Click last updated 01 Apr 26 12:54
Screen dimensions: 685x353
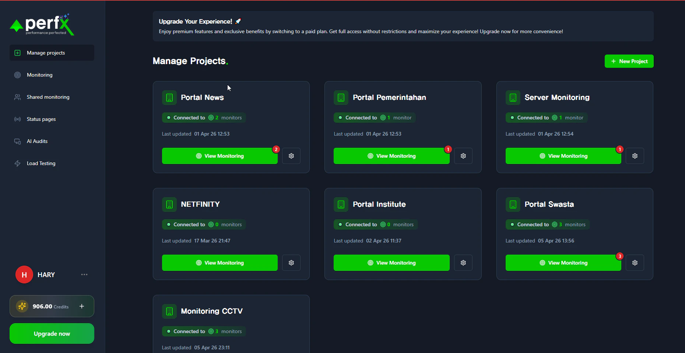540,134
